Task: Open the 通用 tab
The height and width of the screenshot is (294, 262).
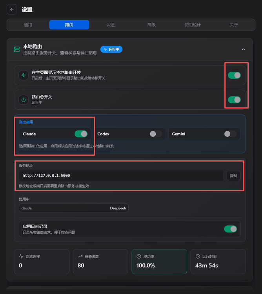Action: coord(28,25)
